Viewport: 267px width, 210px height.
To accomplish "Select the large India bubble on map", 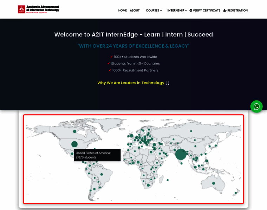I will [x=181, y=154].
